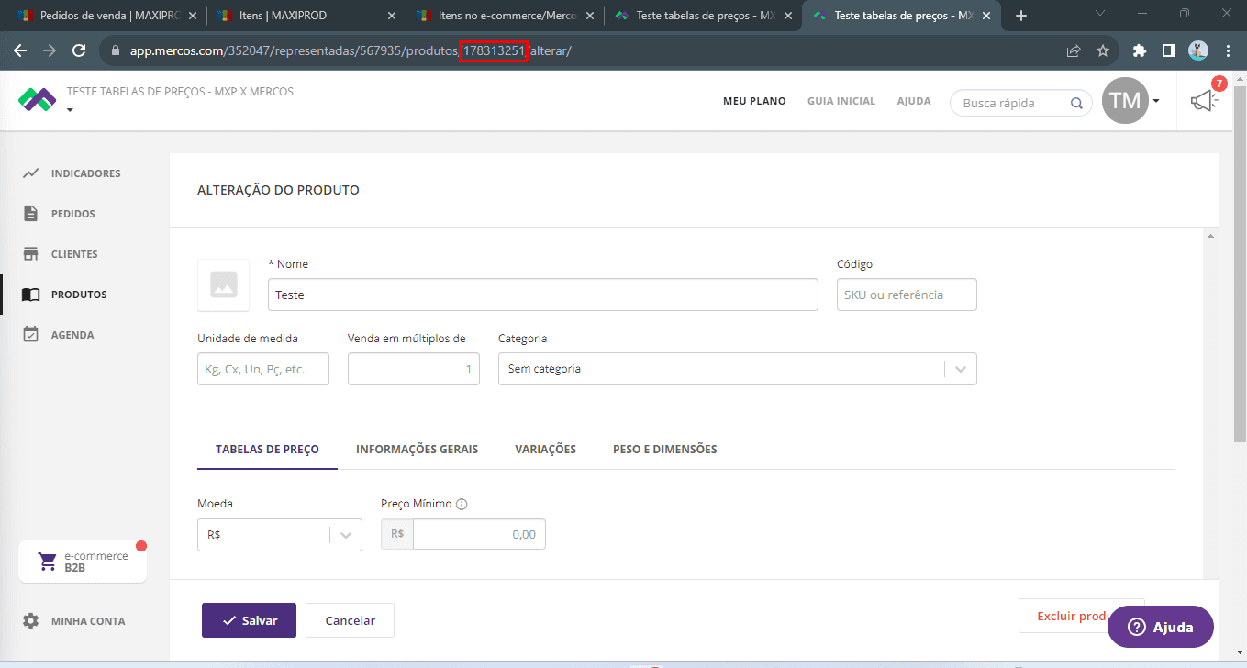Go to Pedidos in the sidebar
The height and width of the screenshot is (668, 1247).
point(72,214)
